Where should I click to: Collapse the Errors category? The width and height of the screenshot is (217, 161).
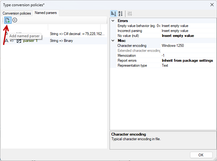pos(113,21)
